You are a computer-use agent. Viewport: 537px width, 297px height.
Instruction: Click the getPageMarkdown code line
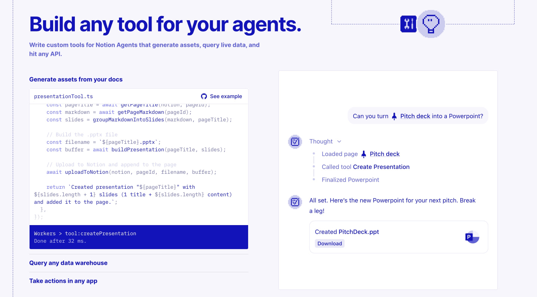pyautogui.click(x=119, y=112)
